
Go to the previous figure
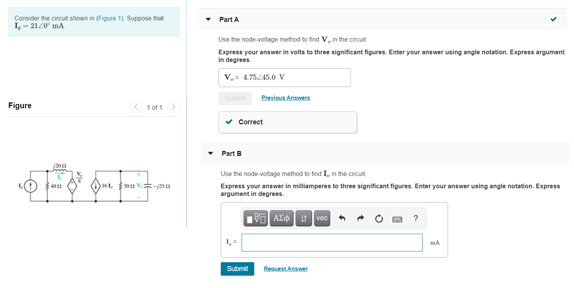click(x=136, y=106)
